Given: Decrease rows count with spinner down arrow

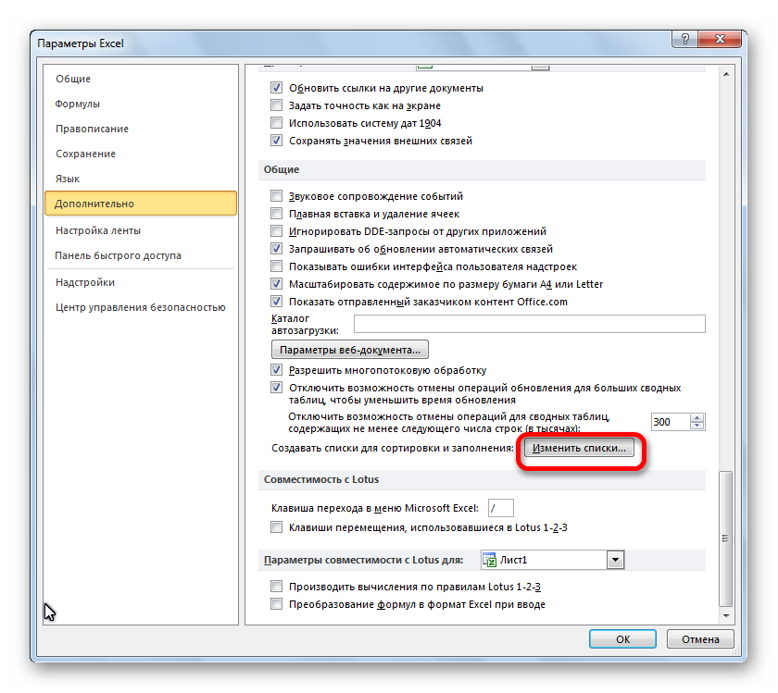Looking at the screenshot, I should click(697, 426).
